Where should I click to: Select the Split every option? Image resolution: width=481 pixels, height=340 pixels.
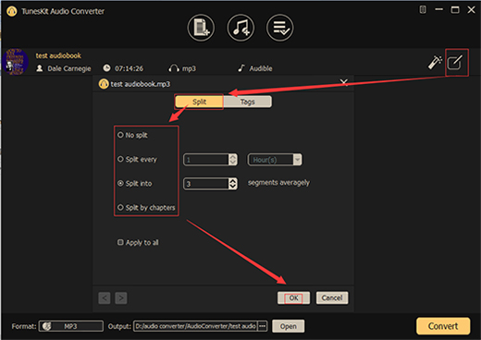137,159
